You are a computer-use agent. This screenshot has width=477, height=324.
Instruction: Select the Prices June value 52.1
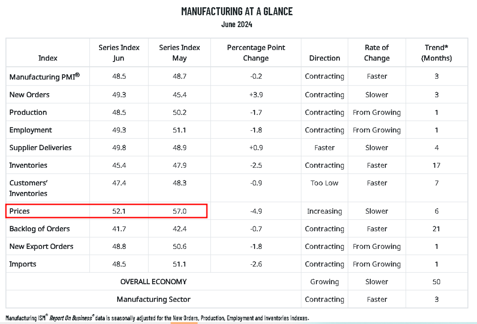tap(119, 211)
